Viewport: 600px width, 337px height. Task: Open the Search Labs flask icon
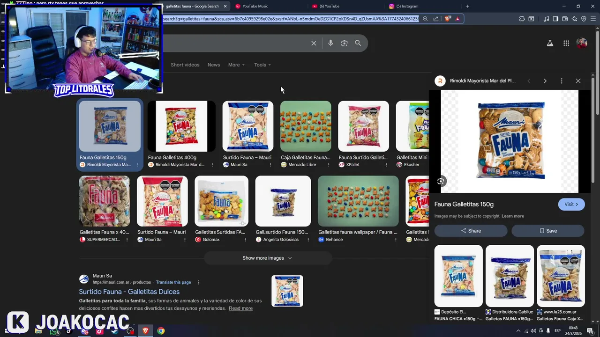pyautogui.click(x=550, y=43)
